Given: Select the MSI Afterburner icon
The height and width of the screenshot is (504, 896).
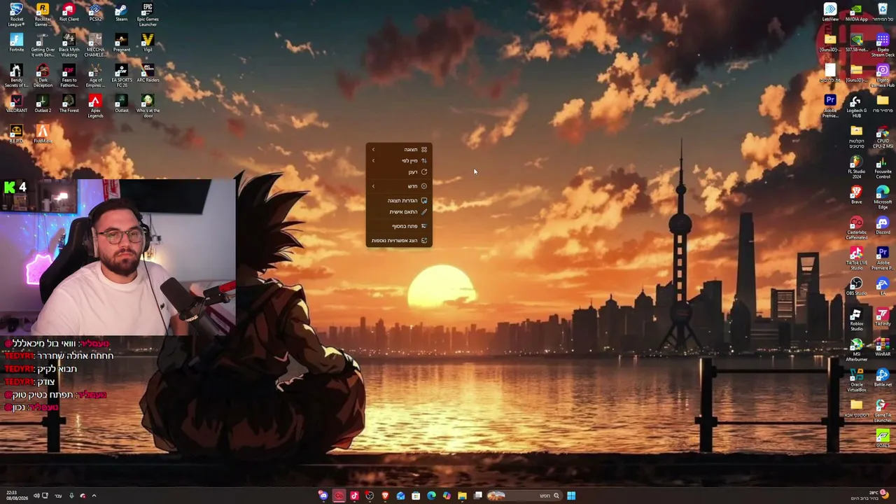Looking at the screenshot, I should [x=856, y=350].
